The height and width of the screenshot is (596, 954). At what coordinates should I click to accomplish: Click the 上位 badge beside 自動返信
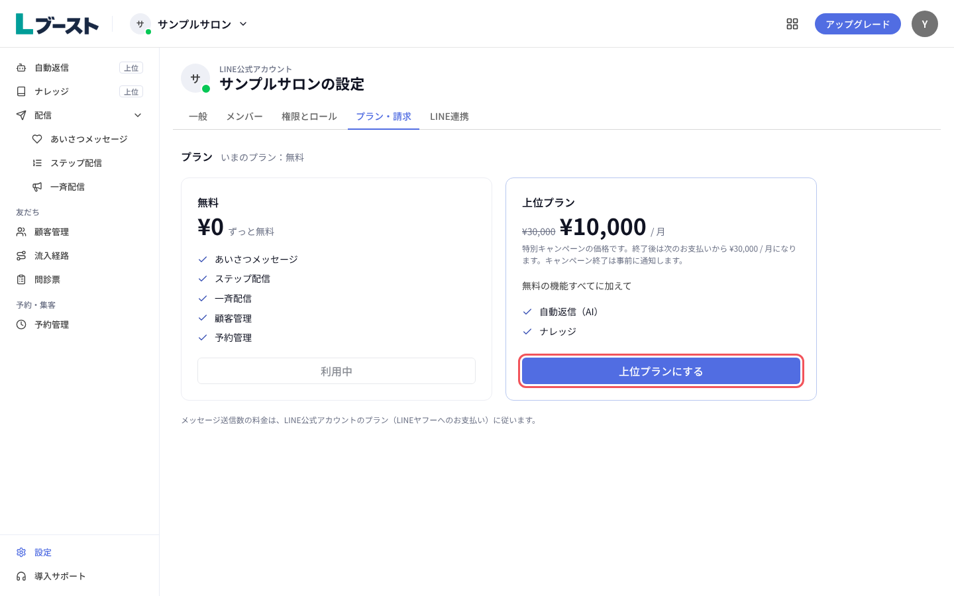pos(131,68)
